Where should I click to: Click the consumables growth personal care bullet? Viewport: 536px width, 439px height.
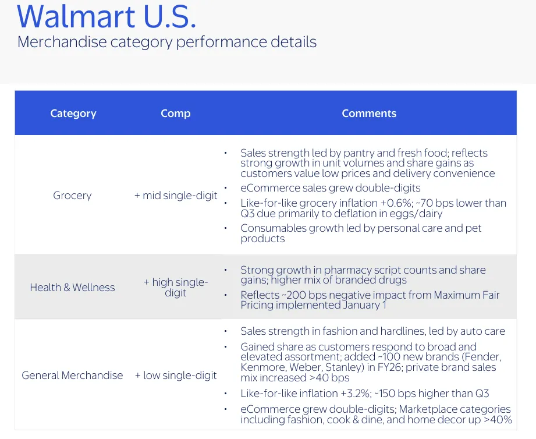[361, 233]
